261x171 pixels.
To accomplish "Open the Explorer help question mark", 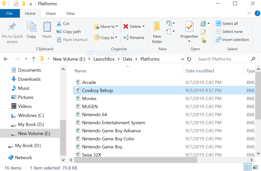I will pyautogui.click(x=257, y=13).
